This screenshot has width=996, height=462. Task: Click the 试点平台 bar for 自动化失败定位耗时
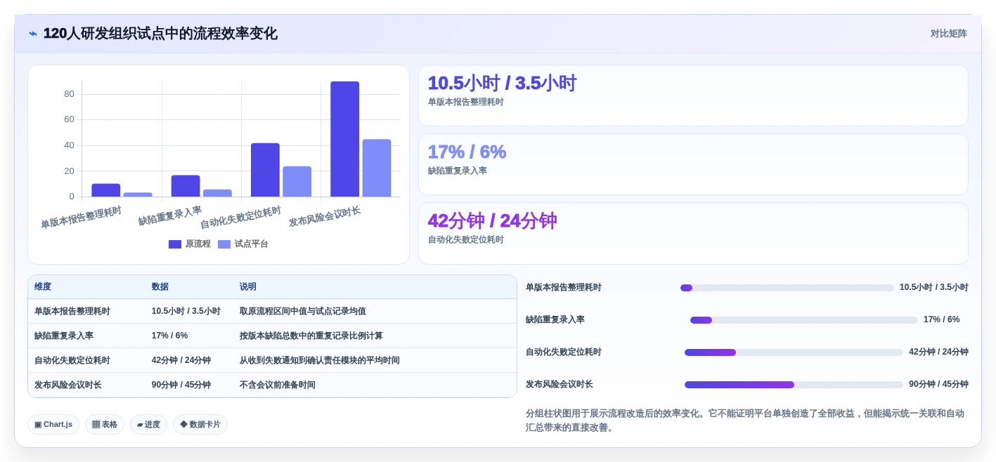[297, 181]
